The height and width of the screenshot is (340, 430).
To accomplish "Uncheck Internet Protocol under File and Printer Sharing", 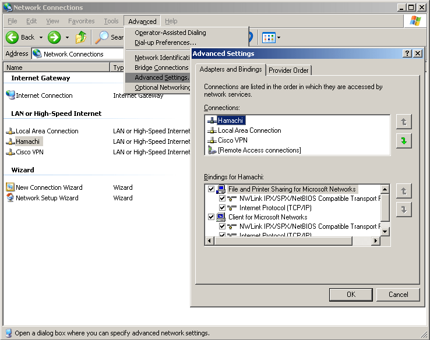I will pos(222,208).
